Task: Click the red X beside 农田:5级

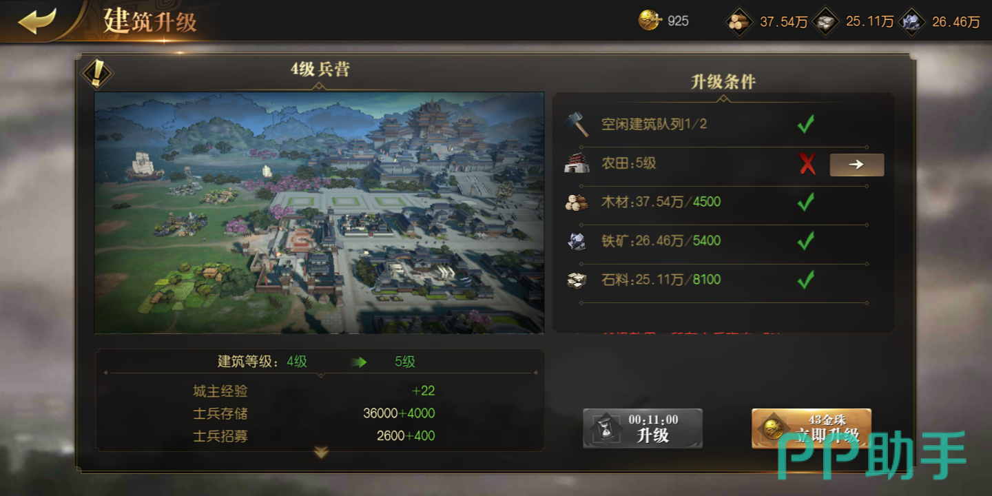Action: pos(807,164)
